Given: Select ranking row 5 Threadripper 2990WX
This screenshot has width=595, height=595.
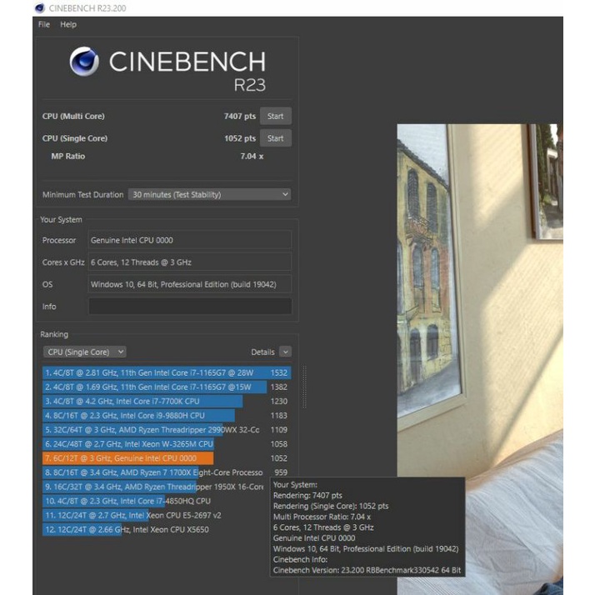Looking at the screenshot, I should (x=167, y=429).
